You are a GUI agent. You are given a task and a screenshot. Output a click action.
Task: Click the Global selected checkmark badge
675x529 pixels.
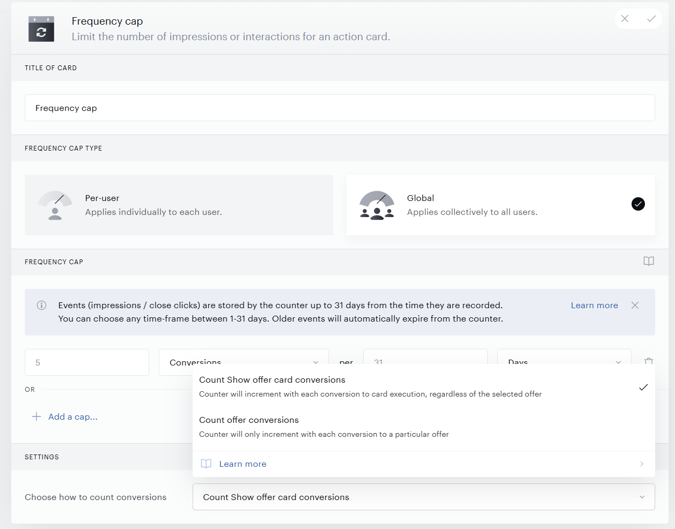[638, 204]
